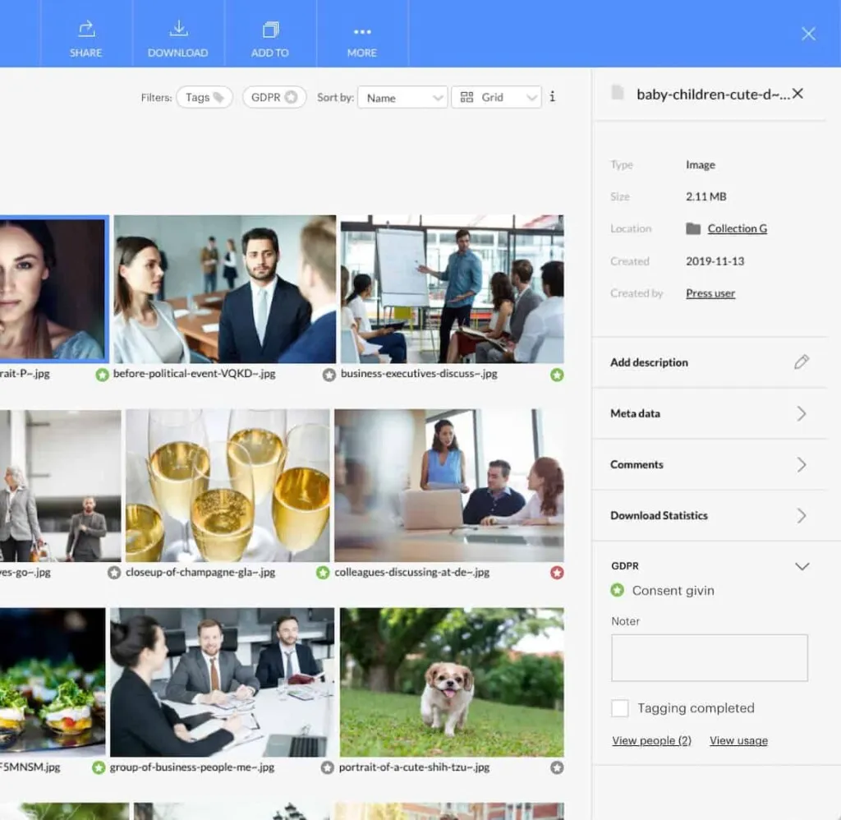841x820 pixels.
Task: Click grey GDPR star for portrait-of-a-cute-shih-tzu
Action: coord(557,768)
